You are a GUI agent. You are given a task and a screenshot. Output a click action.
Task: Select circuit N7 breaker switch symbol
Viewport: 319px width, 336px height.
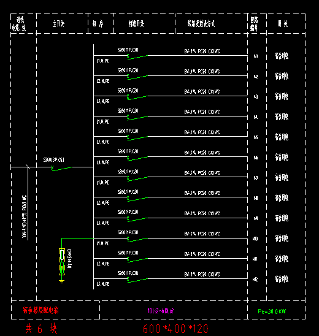pos(137,178)
